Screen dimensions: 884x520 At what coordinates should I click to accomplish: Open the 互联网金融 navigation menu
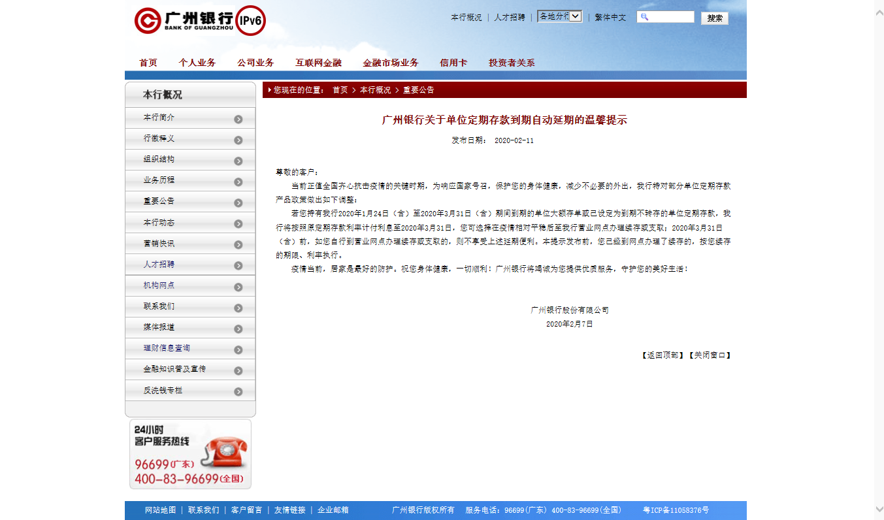(318, 63)
